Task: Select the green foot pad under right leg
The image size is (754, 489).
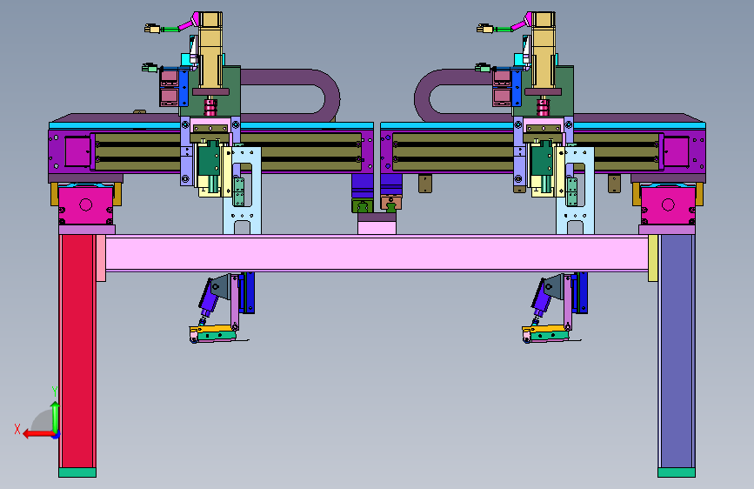Action: pyautogui.click(x=677, y=472)
